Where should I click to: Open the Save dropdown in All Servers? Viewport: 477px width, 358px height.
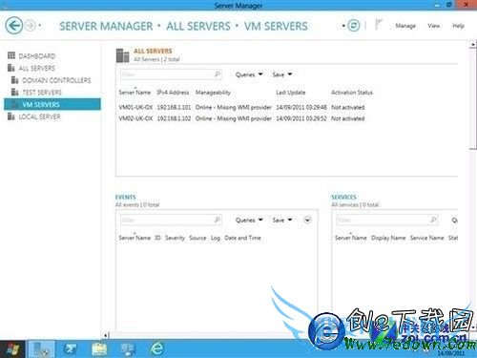pos(282,74)
